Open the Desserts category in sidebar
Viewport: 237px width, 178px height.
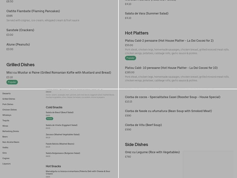click(x=7, y=93)
